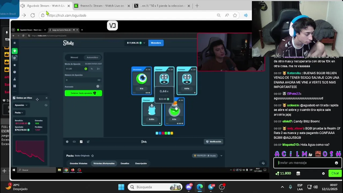The height and width of the screenshot is (193, 343).
Task: Open the Apuestas dropdown in live data
Action: click(21, 105)
